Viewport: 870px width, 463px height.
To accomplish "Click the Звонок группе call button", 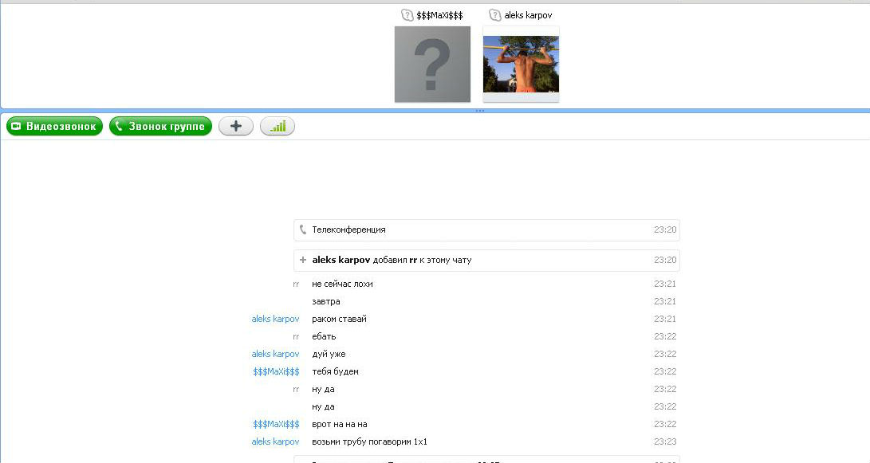I will (160, 127).
